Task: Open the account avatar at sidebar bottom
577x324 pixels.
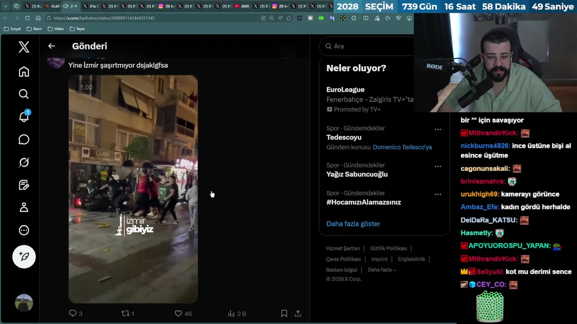Action: click(x=24, y=303)
